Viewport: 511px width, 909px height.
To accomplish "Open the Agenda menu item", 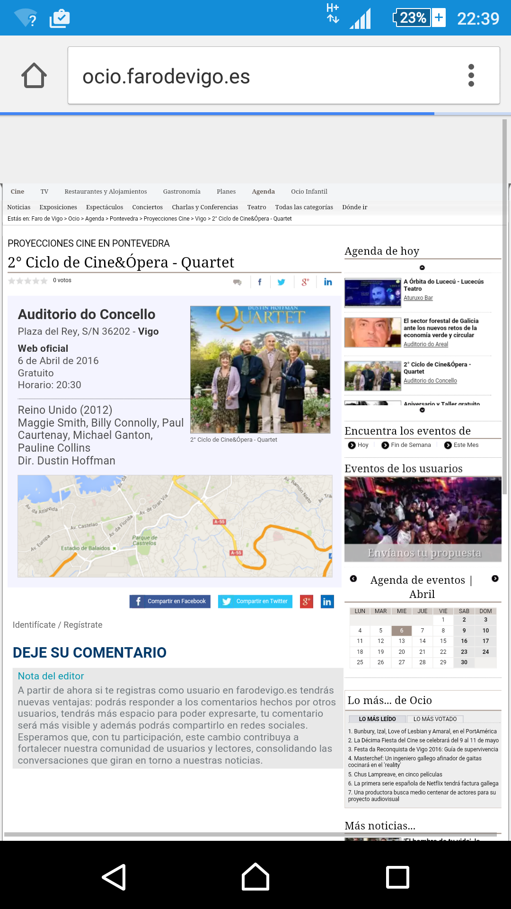I will click(263, 192).
